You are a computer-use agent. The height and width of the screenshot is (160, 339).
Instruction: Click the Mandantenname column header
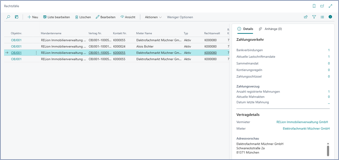[51, 33]
